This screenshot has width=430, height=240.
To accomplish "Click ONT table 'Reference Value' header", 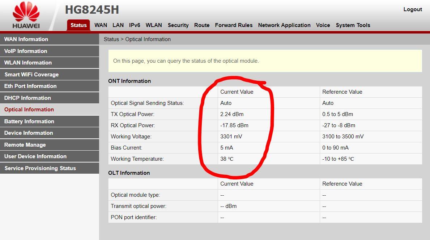I will pyautogui.click(x=342, y=92).
